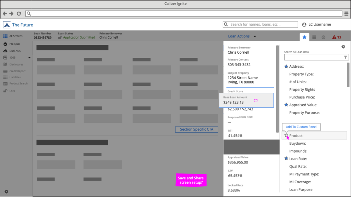Viewport: 351px width, 197px height.
Task: Toggle the star beside Loan Rate
Action: point(286,159)
